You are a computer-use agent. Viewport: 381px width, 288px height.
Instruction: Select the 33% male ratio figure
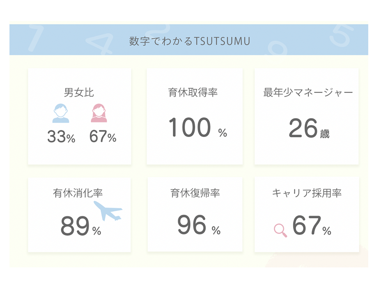(61, 137)
